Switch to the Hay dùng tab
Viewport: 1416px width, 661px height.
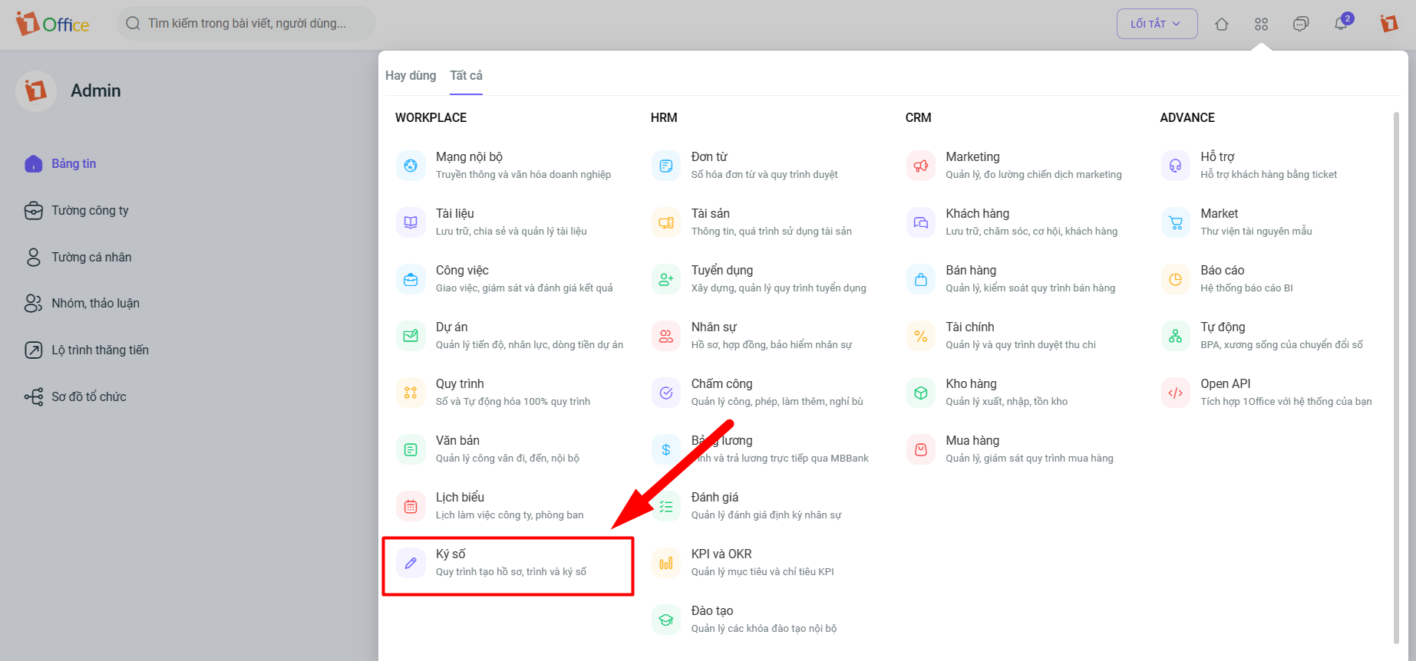[x=411, y=75]
